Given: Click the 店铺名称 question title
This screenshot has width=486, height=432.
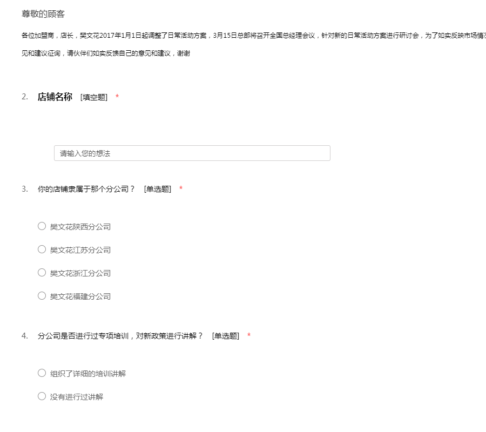Looking at the screenshot, I should (55, 97).
